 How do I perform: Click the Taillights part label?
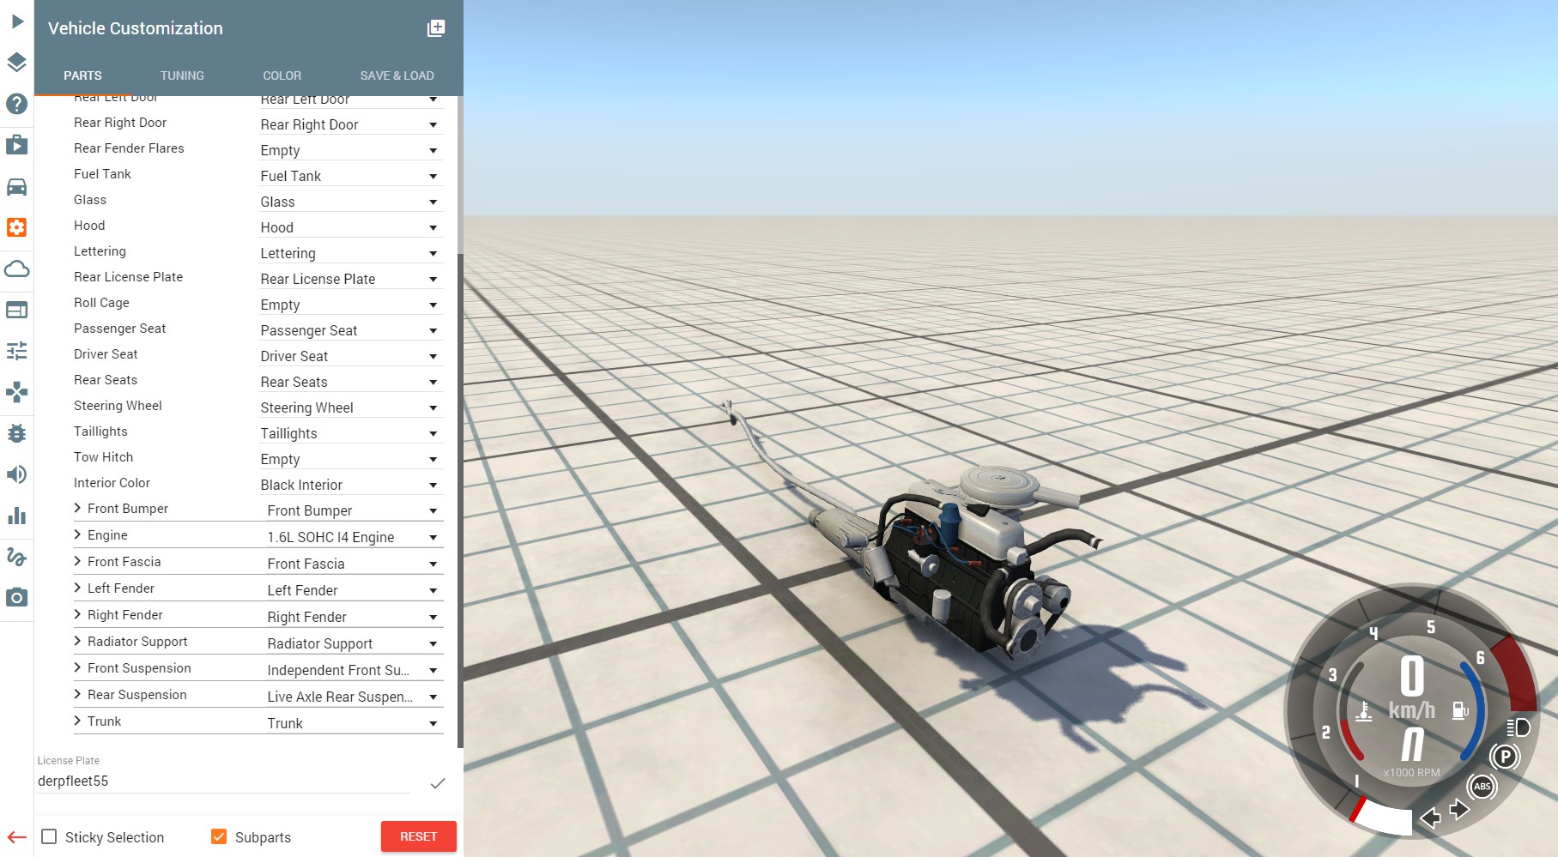(x=100, y=432)
